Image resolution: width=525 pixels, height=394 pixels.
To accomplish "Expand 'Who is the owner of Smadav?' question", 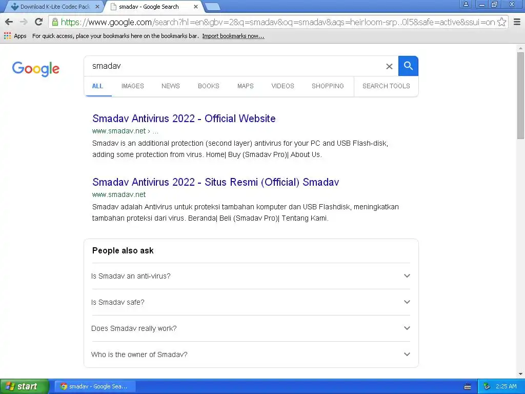I will click(x=251, y=354).
